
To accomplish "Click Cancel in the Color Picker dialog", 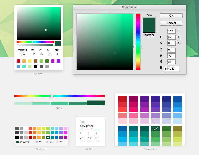I will click(171, 23).
